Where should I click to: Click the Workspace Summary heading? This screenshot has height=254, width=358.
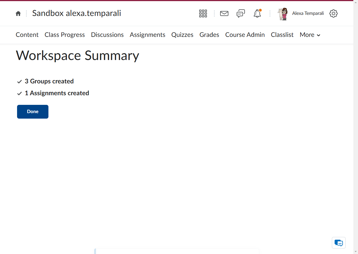(x=78, y=56)
